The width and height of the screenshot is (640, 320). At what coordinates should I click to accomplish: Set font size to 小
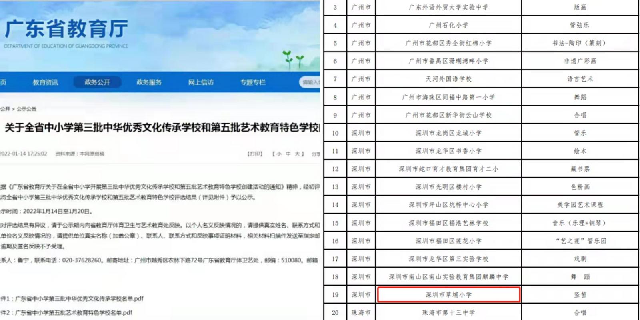pyautogui.click(x=279, y=154)
